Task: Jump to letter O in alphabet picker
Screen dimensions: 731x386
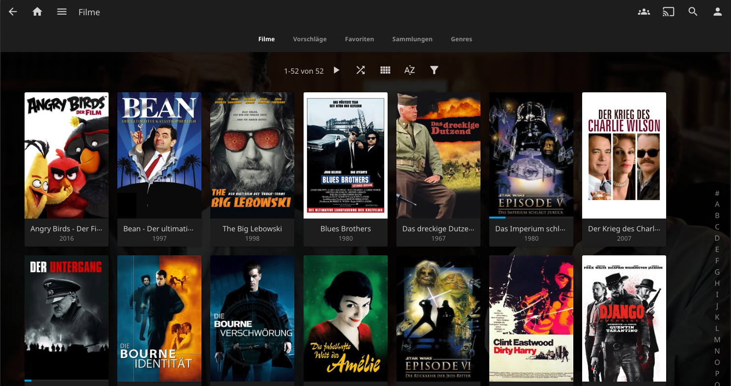Action: click(717, 362)
